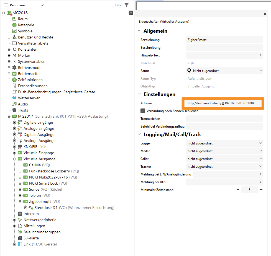Viewport: 271px width, 256px height.
Task: Increase Minimaler Zeitabstand with plus
Action: 261,190
